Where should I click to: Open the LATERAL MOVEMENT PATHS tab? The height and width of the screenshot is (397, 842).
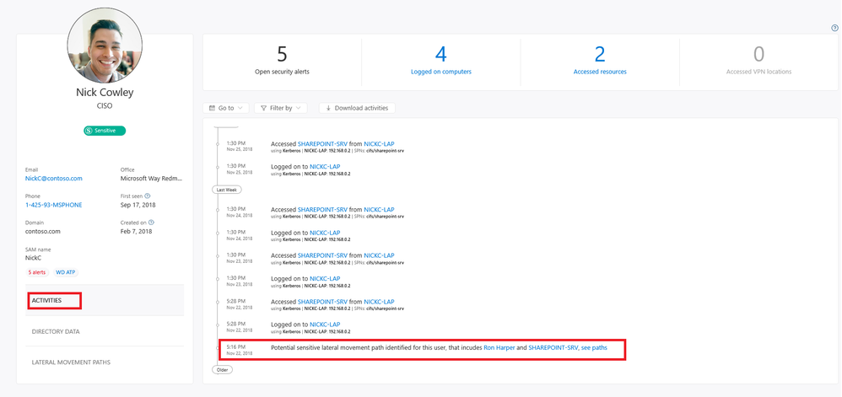click(71, 362)
